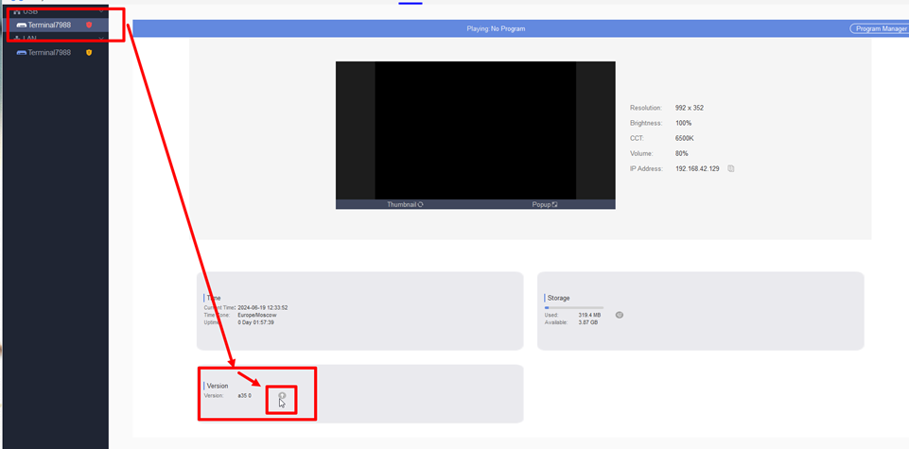Viewport: 909px width, 449px height.
Task: Click the red shield icon beside USB Terminal7988
Action: point(89,26)
